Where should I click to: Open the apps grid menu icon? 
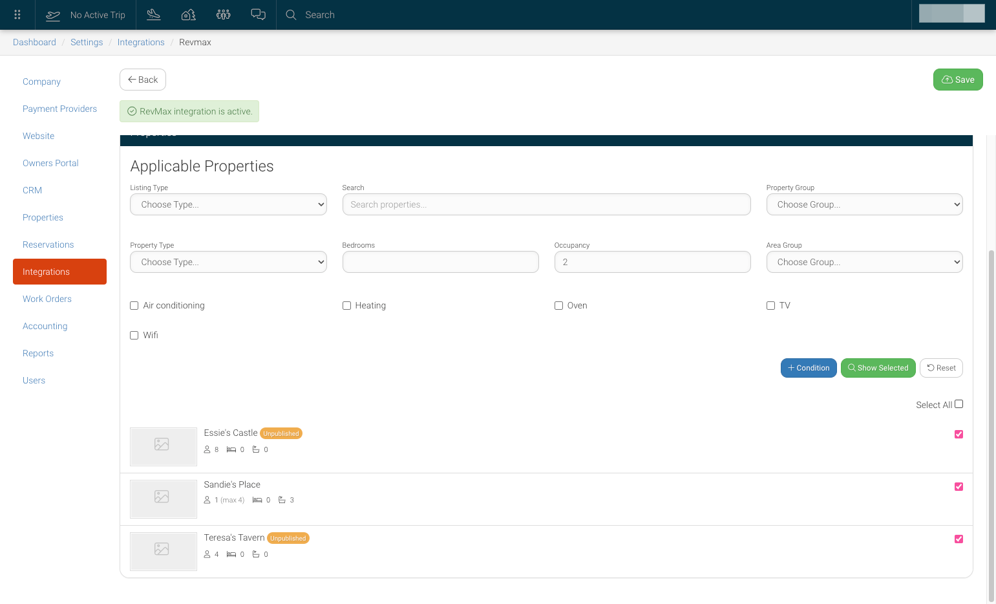(17, 14)
